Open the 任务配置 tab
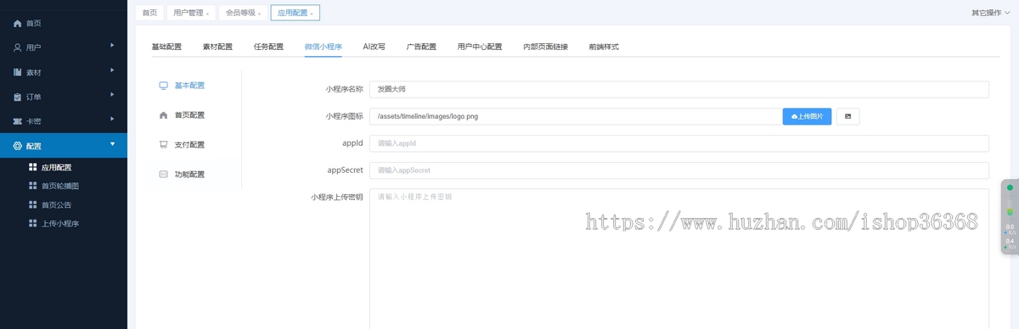This screenshot has width=1019, height=329. click(x=268, y=47)
